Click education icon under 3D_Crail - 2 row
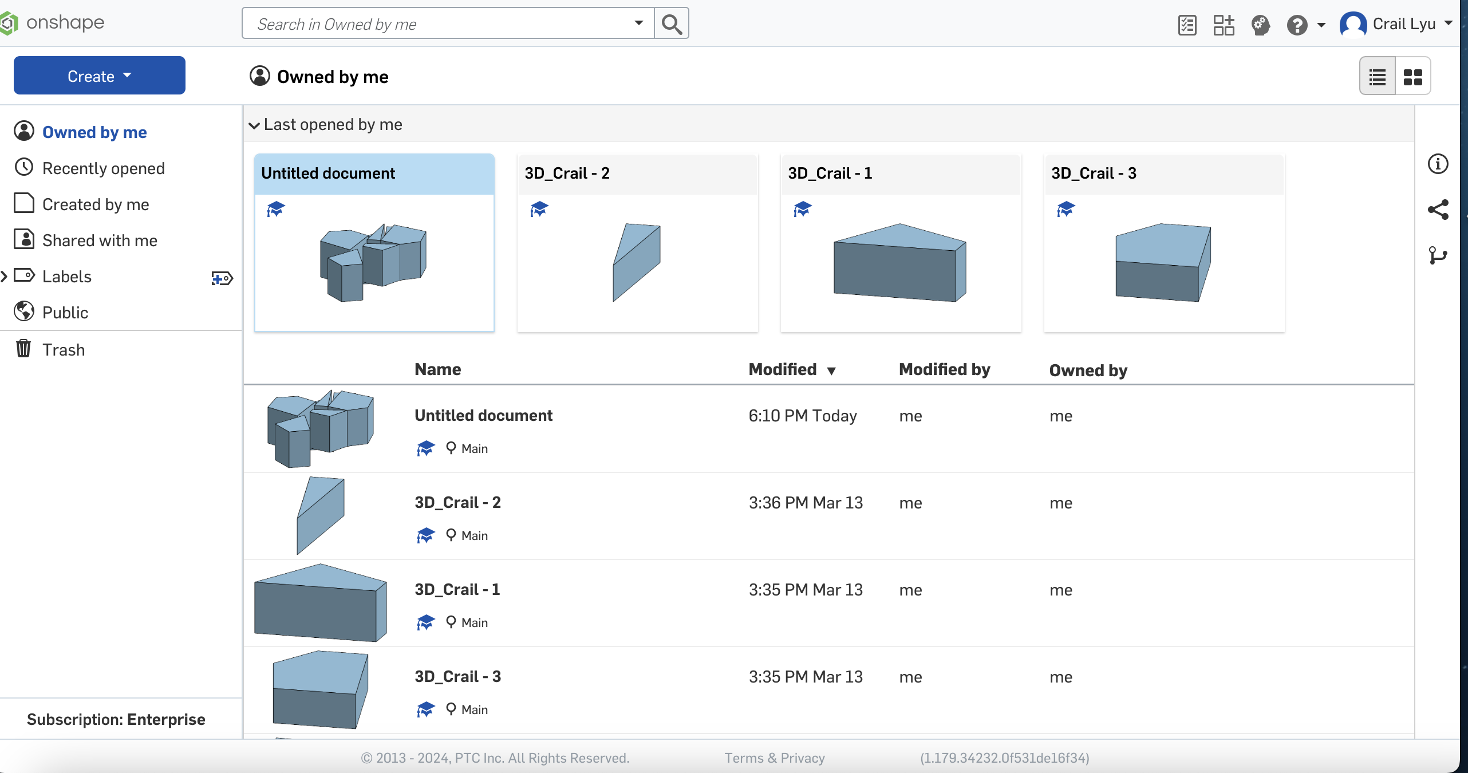Screen dimensions: 1468x773 point(425,535)
